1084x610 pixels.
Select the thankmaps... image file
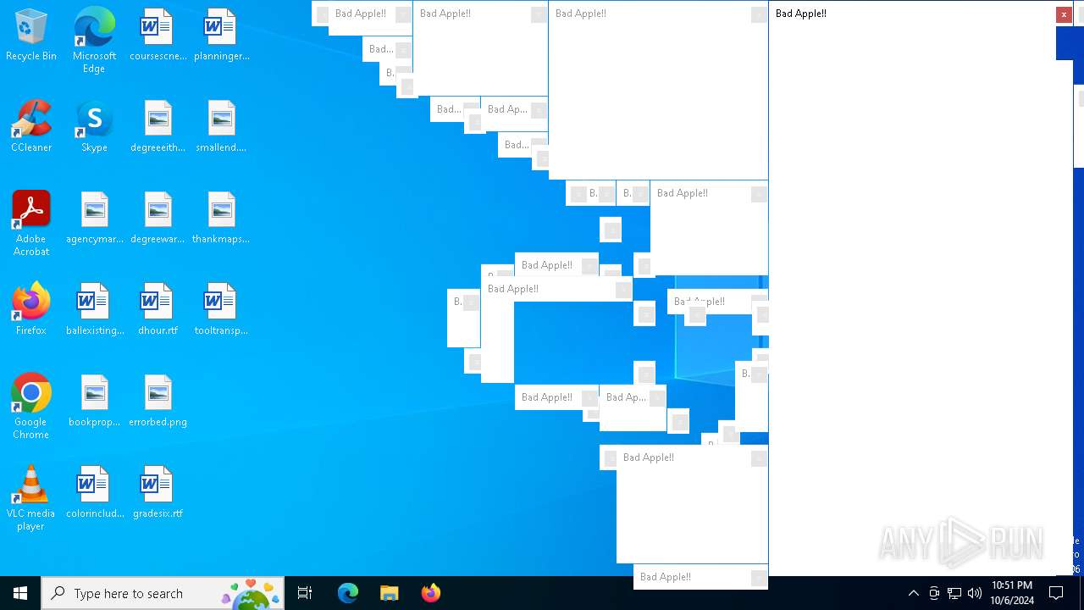(x=221, y=219)
